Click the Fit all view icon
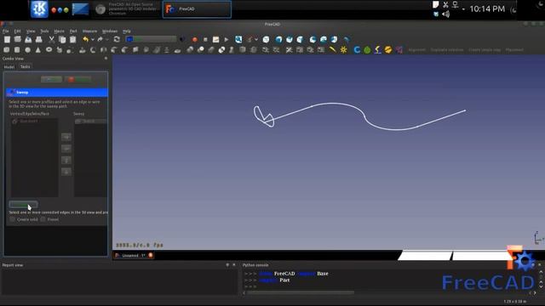This screenshot has height=306, width=545. (238, 40)
